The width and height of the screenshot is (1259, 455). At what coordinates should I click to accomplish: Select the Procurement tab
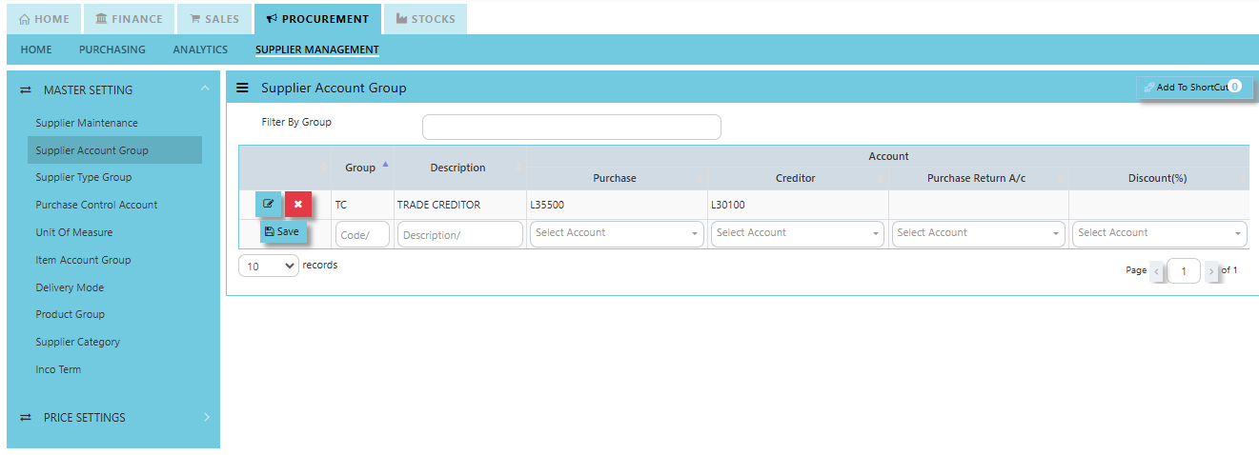pyautogui.click(x=317, y=19)
